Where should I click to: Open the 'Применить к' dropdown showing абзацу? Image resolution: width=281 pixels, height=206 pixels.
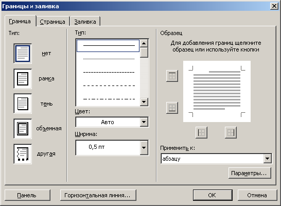click(267, 159)
